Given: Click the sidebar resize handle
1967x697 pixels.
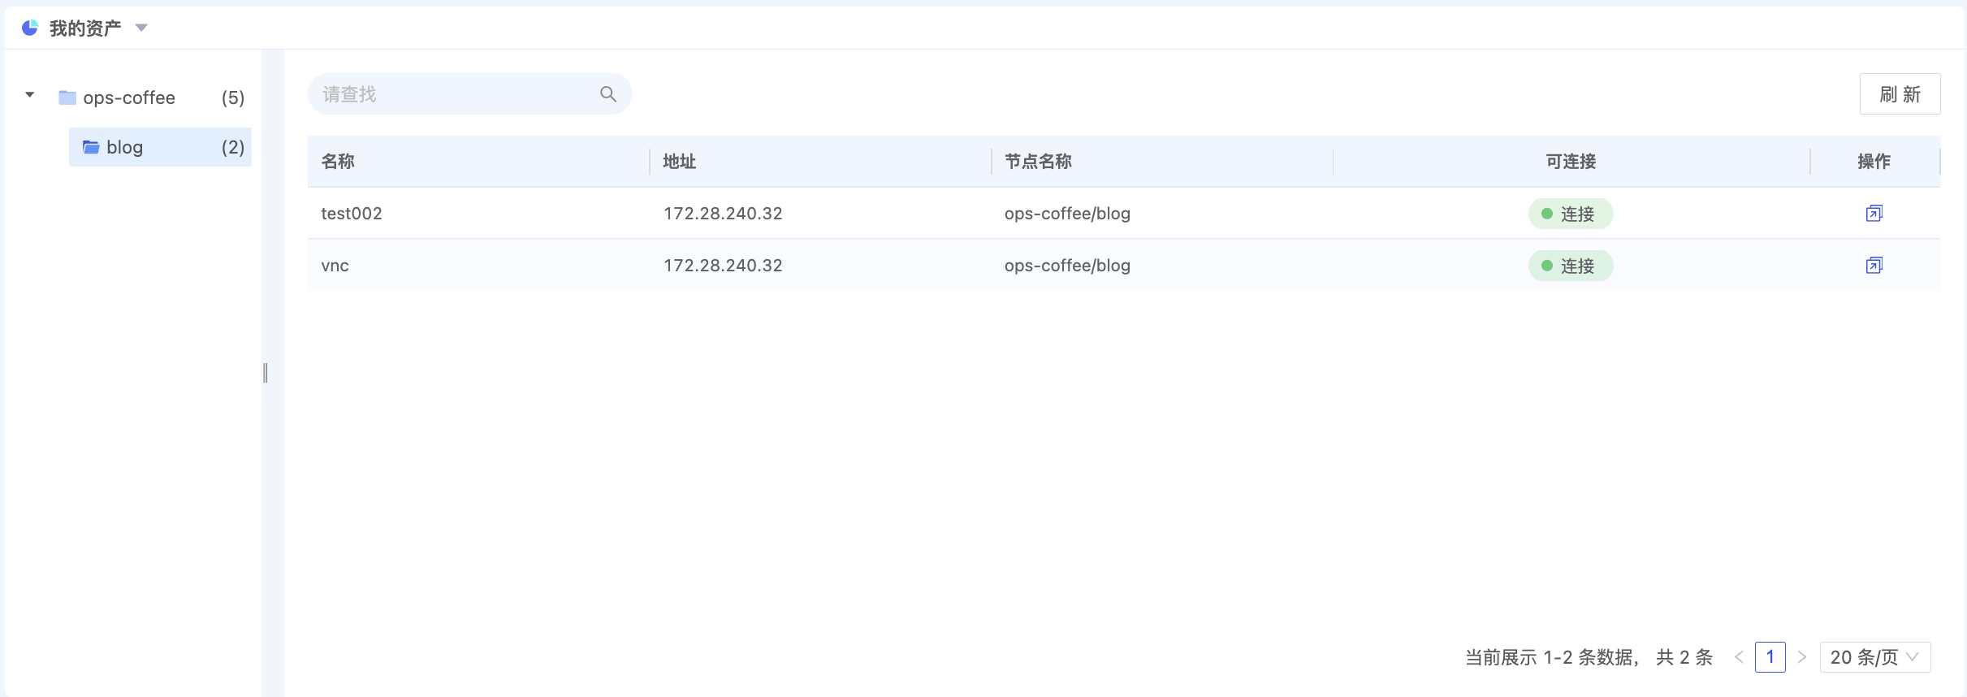Looking at the screenshot, I should click(x=266, y=373).
